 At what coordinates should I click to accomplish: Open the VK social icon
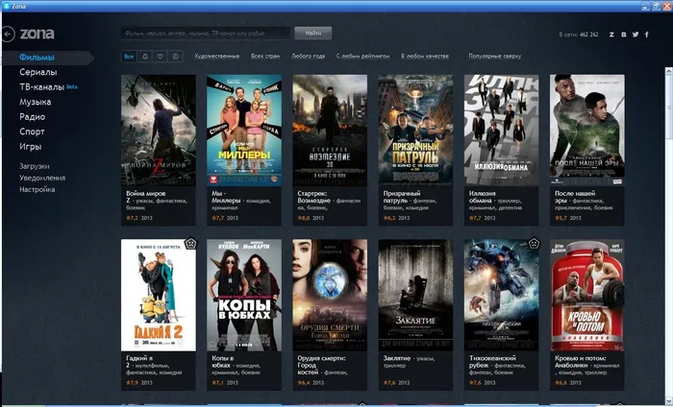click(624, 35)
